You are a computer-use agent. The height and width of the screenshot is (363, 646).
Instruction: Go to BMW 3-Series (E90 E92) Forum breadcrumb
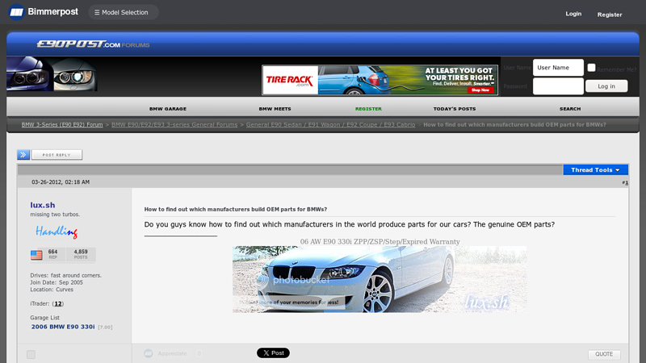click(x=62, y=124)
